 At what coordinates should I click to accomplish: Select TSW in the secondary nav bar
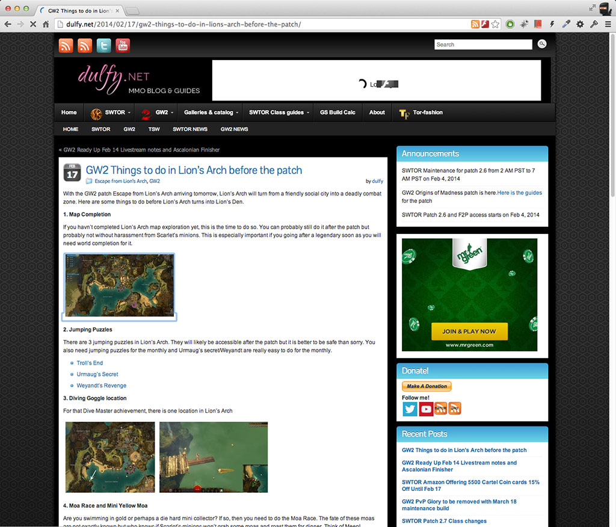(x=154, y=129)
